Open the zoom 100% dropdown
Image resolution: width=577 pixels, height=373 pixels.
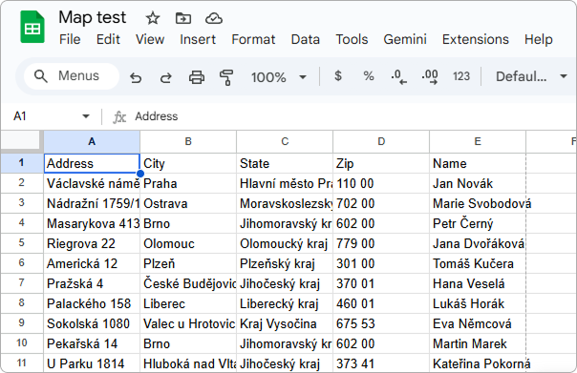279,77
